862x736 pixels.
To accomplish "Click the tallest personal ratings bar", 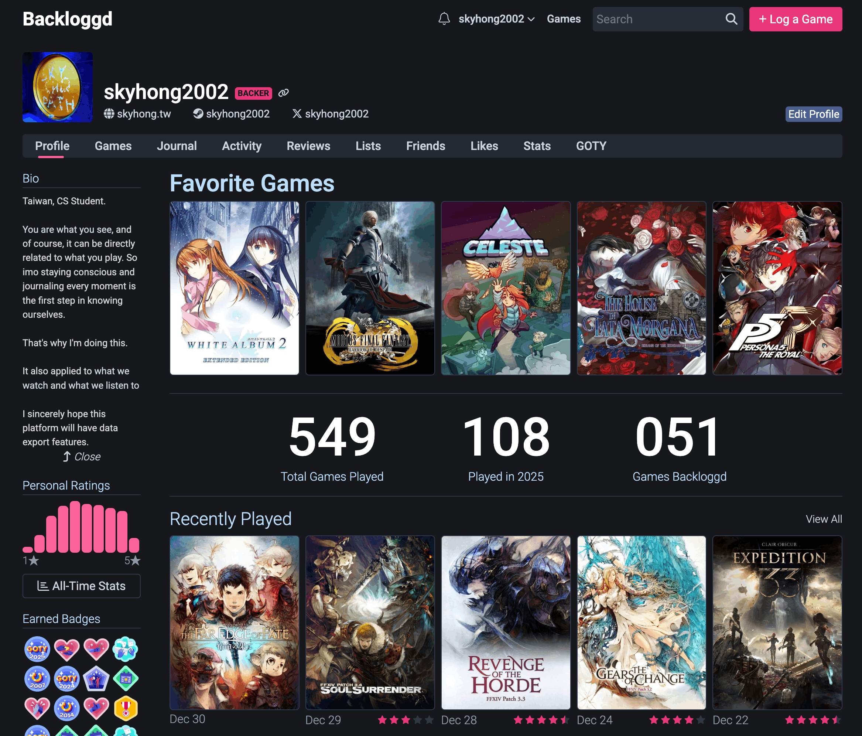I will pos(75,527).
